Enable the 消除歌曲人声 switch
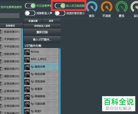 (30, 13)
